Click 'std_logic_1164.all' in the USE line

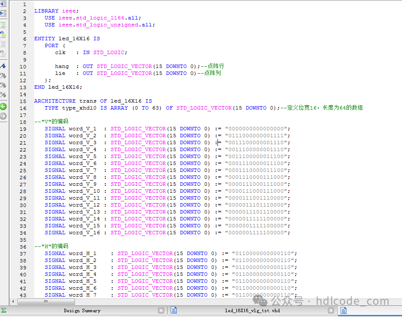tap(107, 18)
